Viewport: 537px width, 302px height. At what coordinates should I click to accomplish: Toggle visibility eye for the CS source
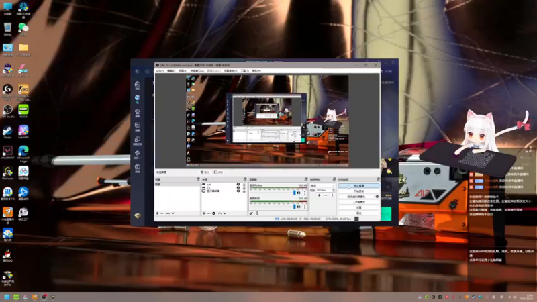coord(238,188)
